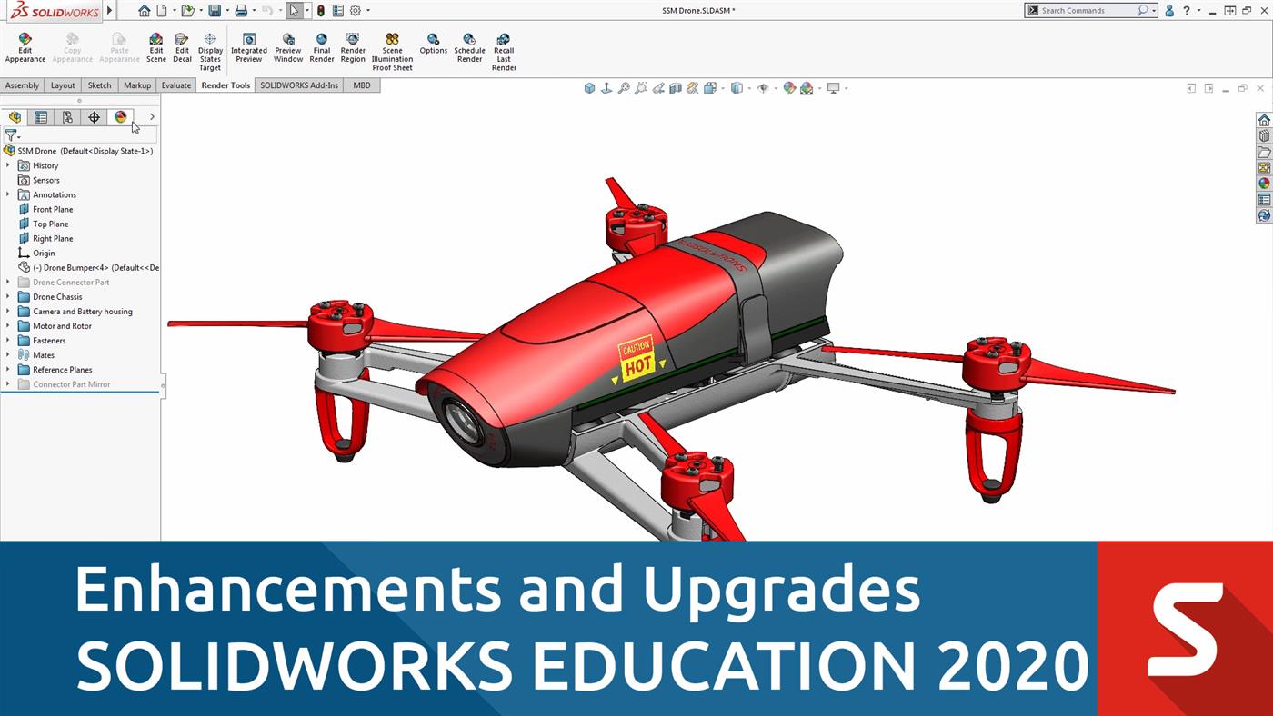Switch to the Assembly tab
This screenshot has width=1273, height=716.
(x=22, y=85)
